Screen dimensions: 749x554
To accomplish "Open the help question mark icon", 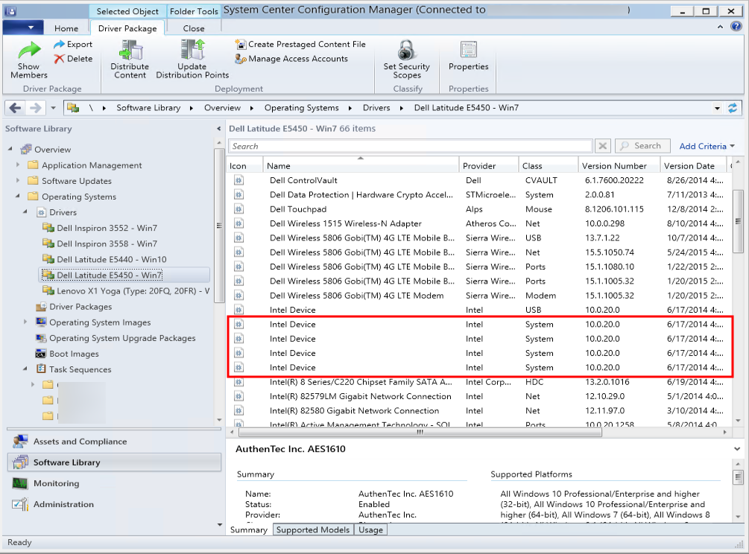I will pyautogui.click(x=736, y=27).
